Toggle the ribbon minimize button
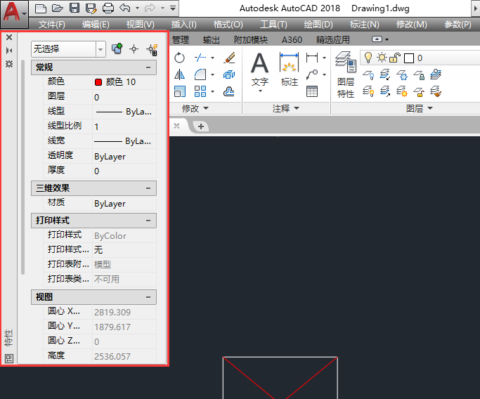This screenshot has height=399, width=480. [x=377, y=39]
